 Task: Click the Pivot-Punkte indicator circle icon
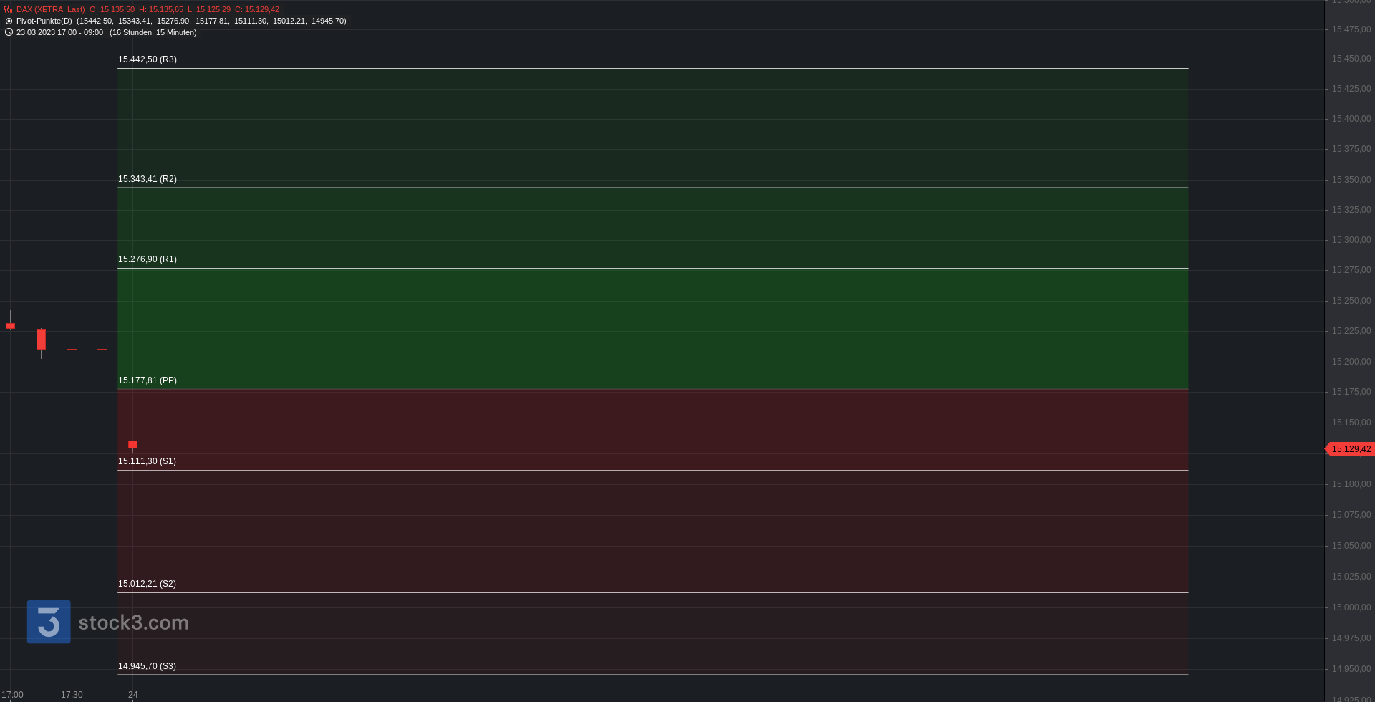tap(9, 21)
